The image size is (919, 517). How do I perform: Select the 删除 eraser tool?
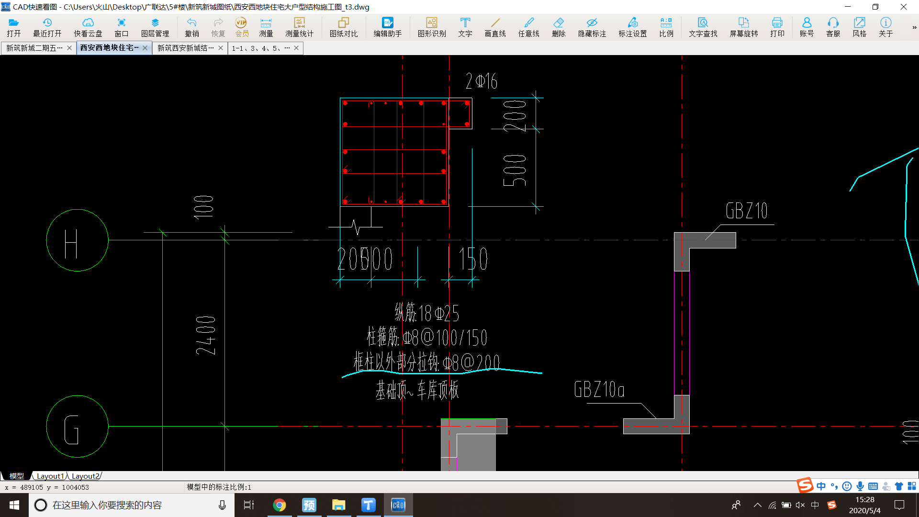coord(559,27)
